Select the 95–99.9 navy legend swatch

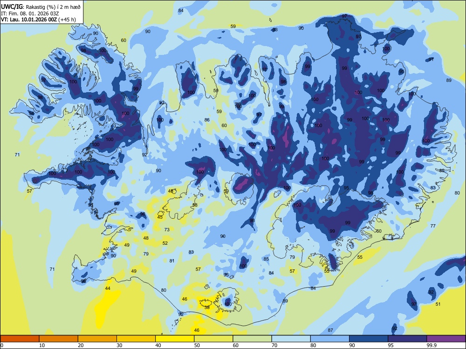(x=407, y=339)
